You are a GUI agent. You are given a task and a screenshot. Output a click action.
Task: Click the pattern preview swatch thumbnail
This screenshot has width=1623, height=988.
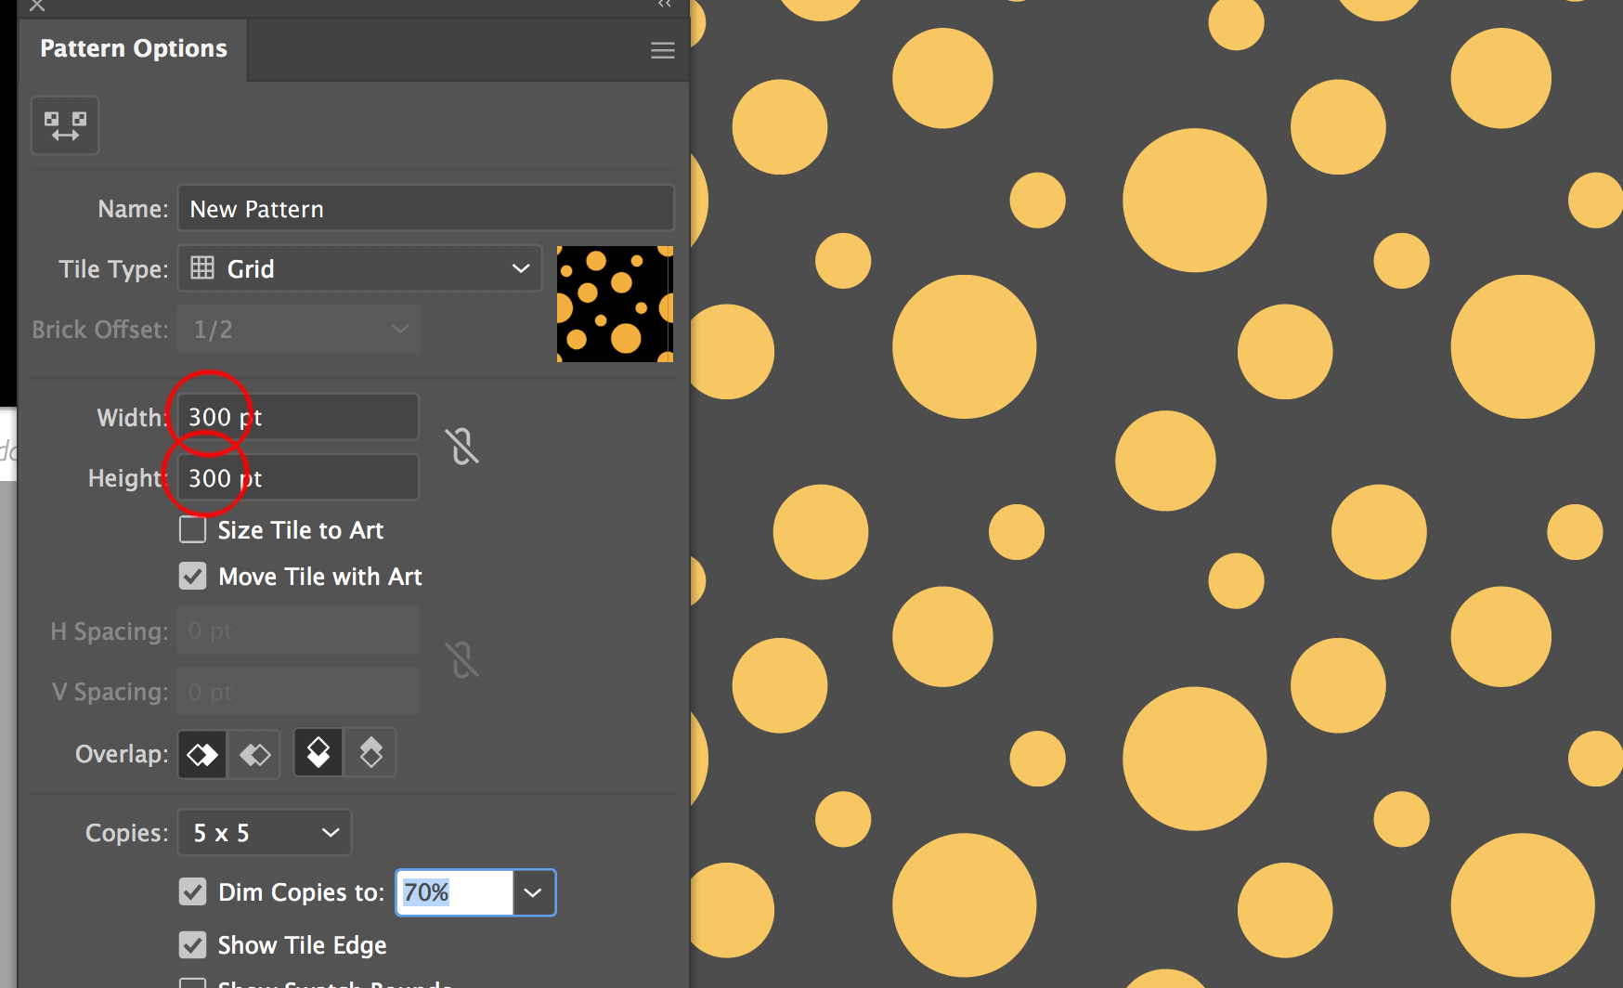615,304
